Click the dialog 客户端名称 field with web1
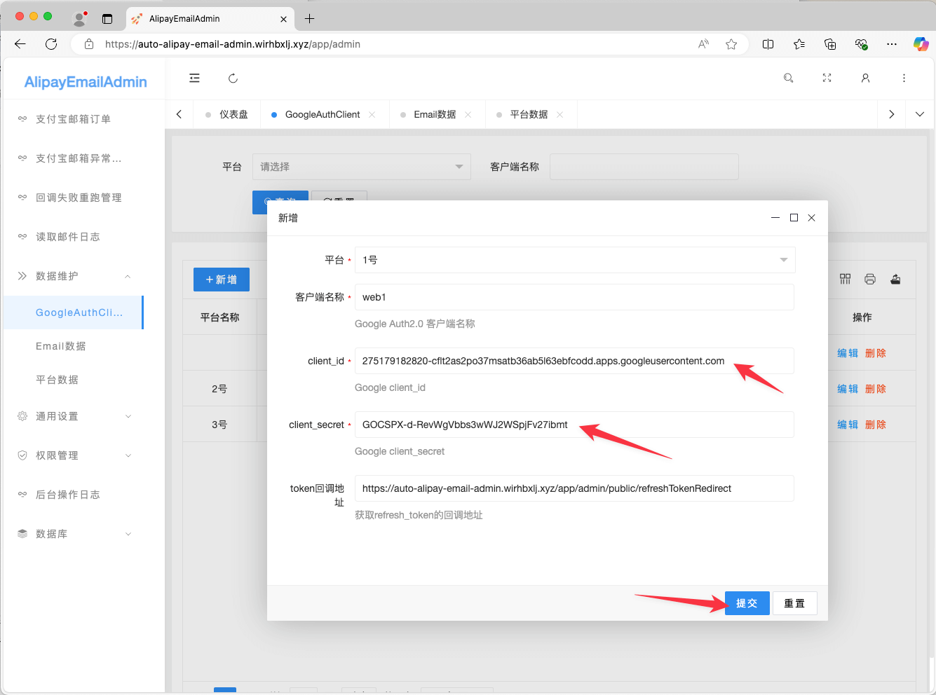Screen dimensions: 936x695 click(574, 297)
